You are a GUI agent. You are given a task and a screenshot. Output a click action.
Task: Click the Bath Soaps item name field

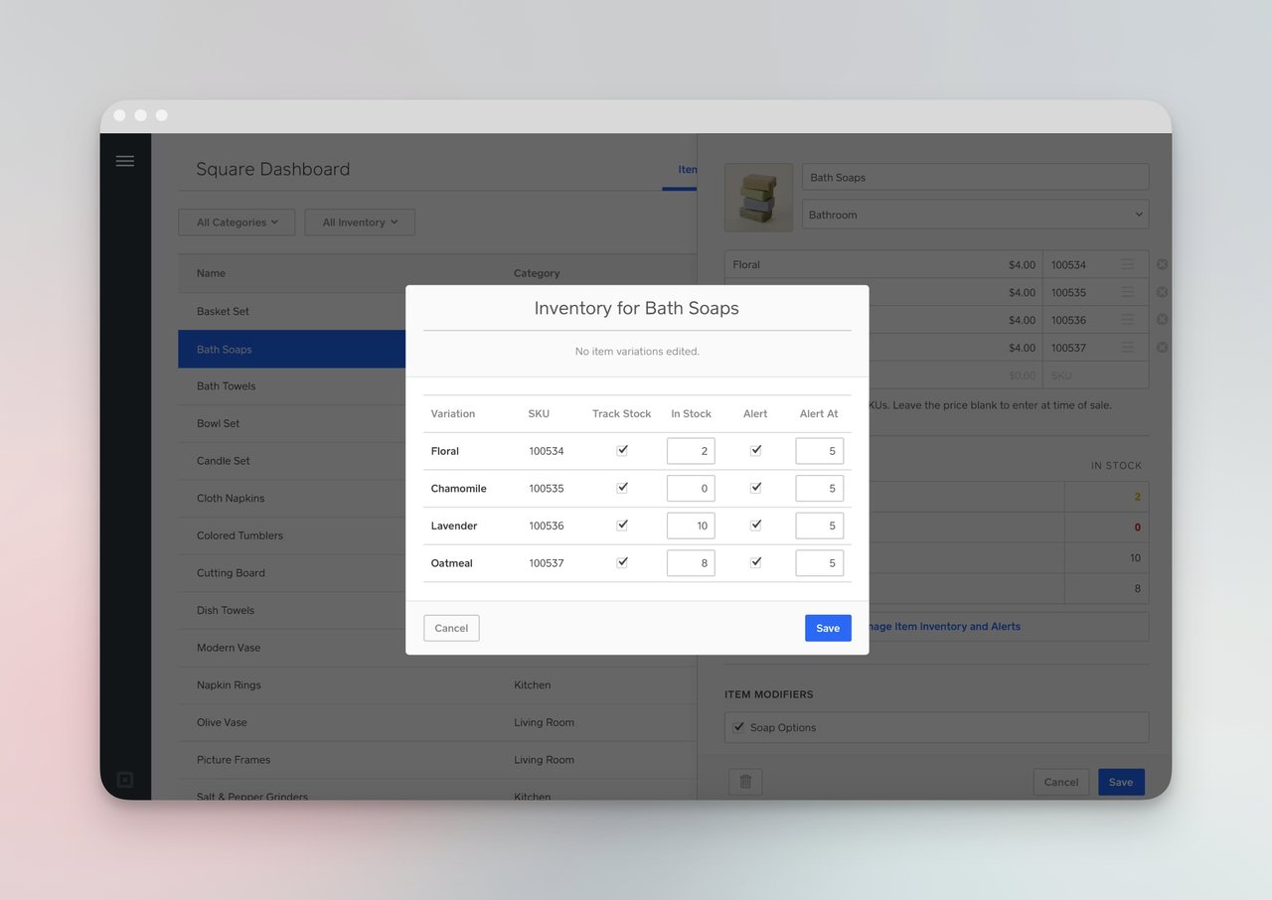pos(975,177)
